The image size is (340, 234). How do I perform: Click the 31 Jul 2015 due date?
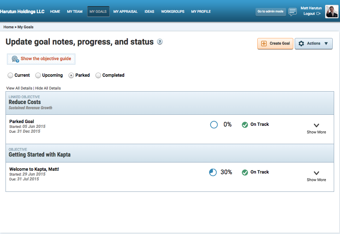(28, 179)
